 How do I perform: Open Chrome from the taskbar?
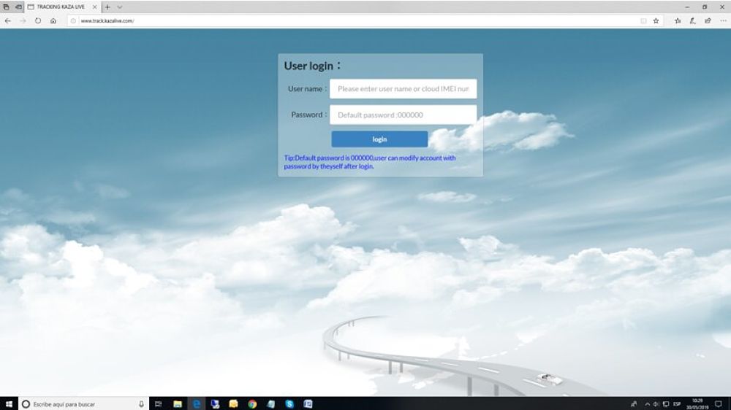[252, 403]
